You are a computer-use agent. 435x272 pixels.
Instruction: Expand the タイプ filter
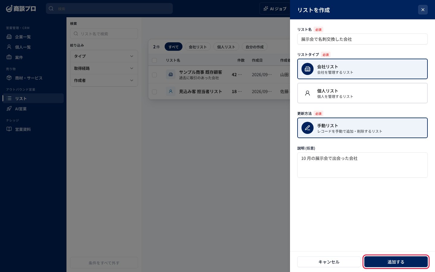[104, 56]
